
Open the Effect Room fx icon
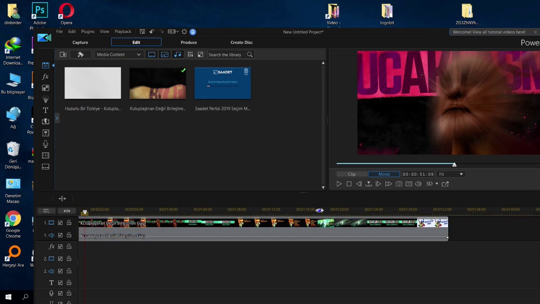pos(46,76)
